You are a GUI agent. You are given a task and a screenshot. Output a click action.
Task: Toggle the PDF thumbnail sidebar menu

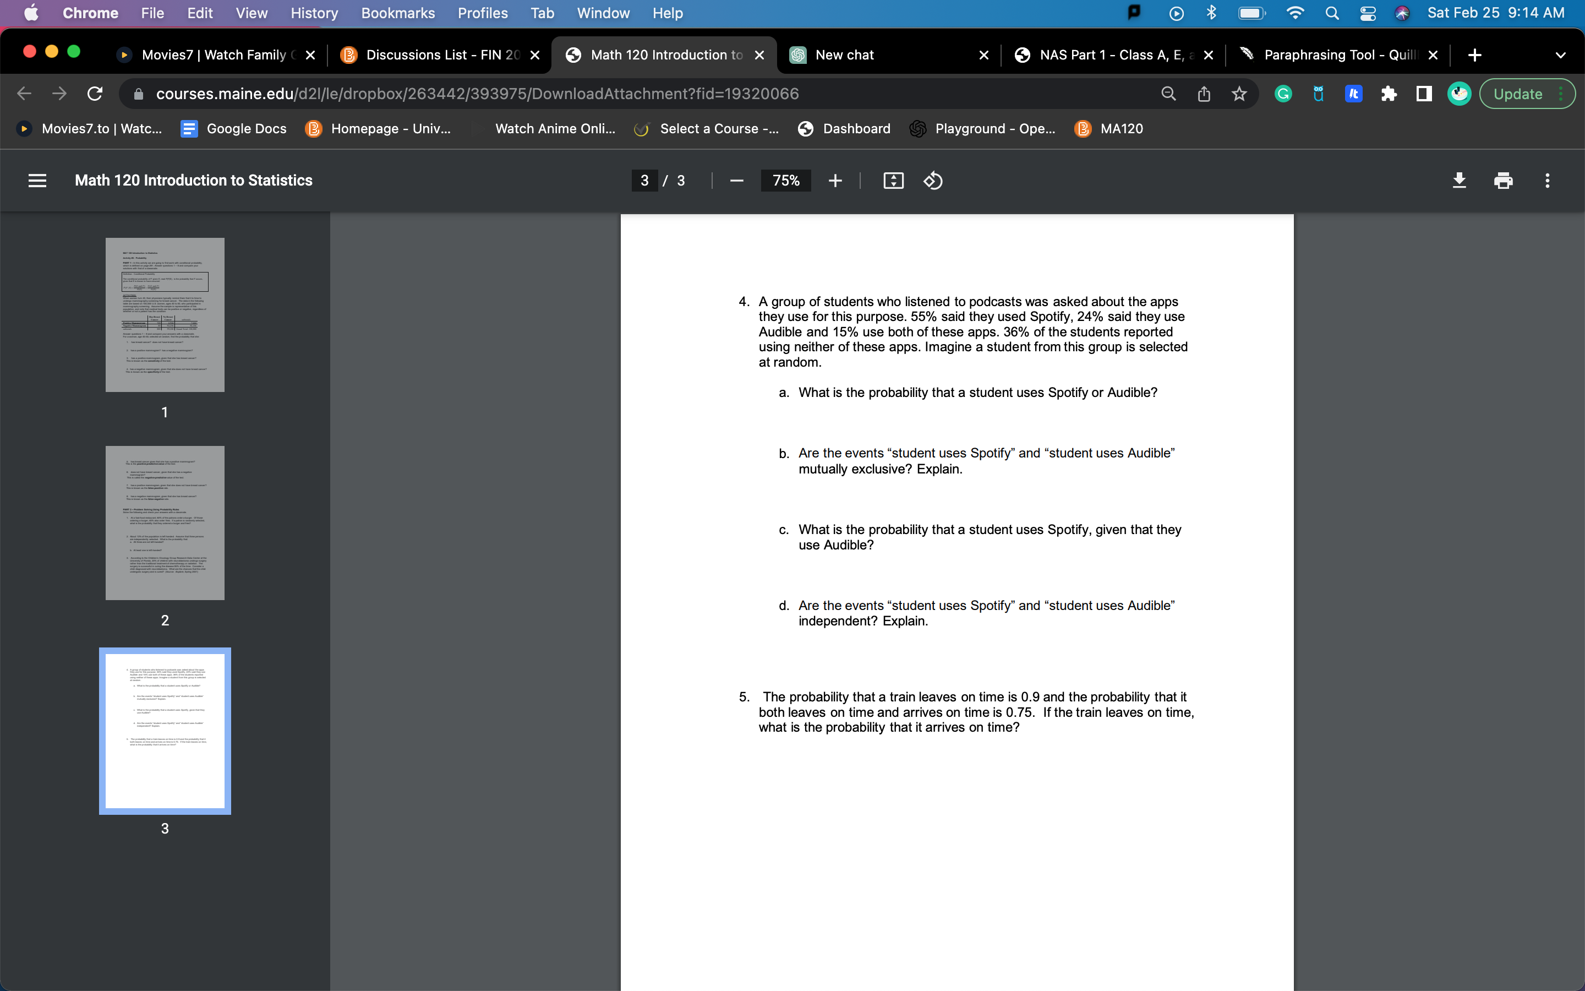coord(37,180)
